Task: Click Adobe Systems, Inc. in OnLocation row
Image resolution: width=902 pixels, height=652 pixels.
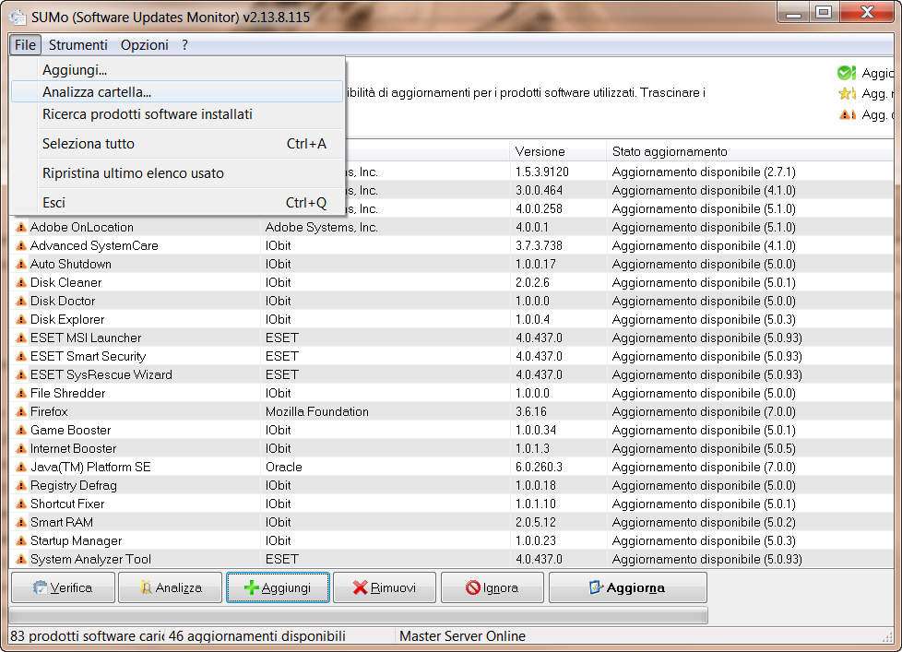Action: tap(322, 227)
